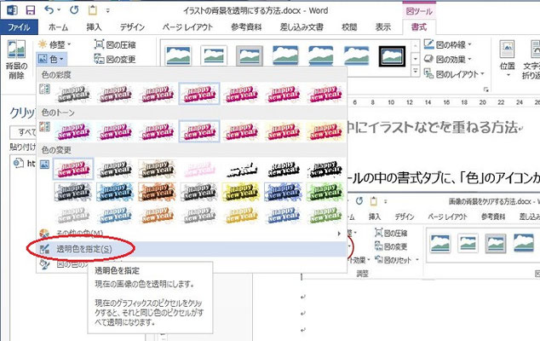Choose 透明色を指定(S) menu item
Screen dimensions: 540x341
192,249
